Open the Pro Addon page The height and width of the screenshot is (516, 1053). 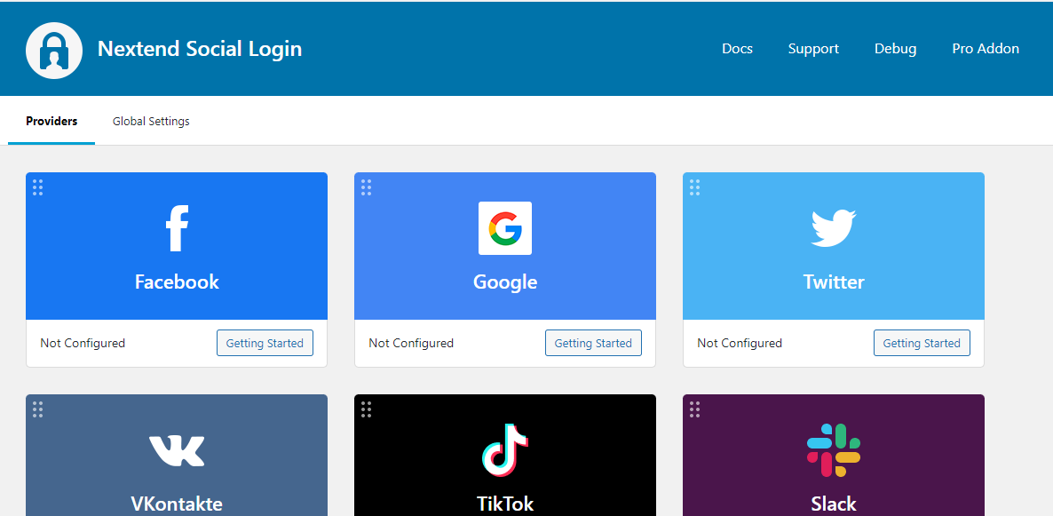coord(986,49)
